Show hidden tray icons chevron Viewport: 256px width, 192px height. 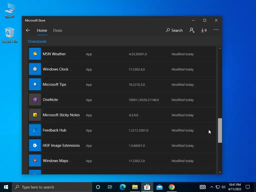click(211, 187)
